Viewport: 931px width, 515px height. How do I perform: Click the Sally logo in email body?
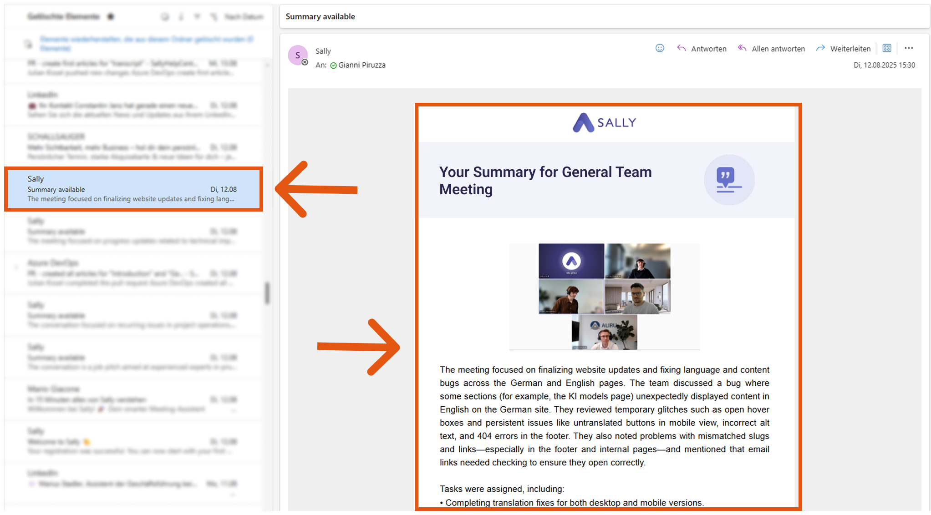[604, 122]
